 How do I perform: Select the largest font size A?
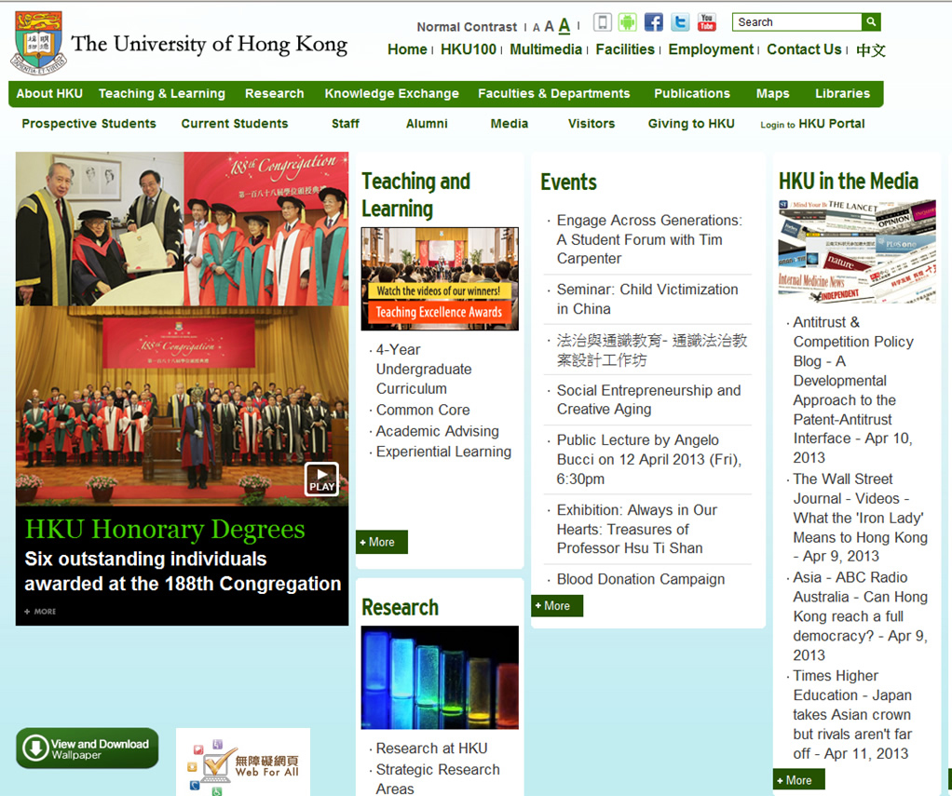coord(564,26)
